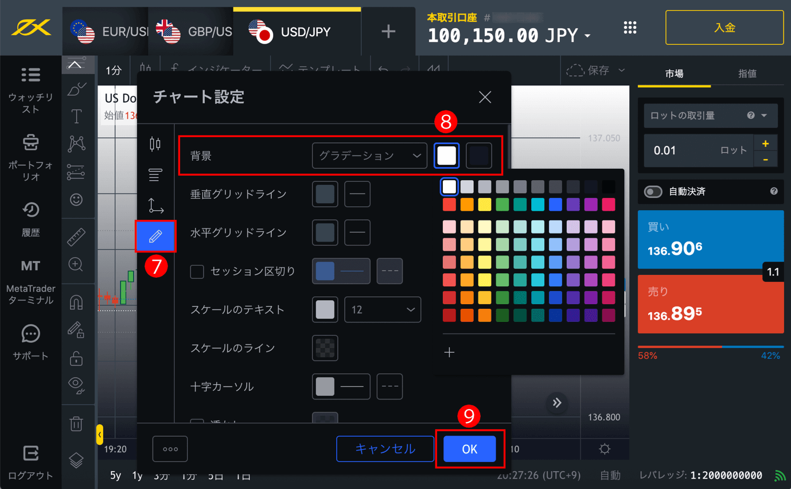The height and width of the screenshot is (489, 791).
Task: Open the candlestick symbol settings tab
Action: (x=155, y=144)
